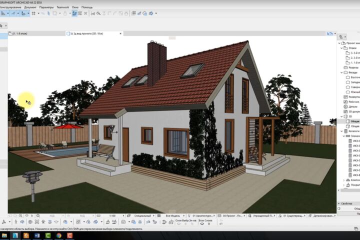360x240 pixels.
Task: Close the 3D project view tab
Action: pyautogui.click(x=120, y=33)
